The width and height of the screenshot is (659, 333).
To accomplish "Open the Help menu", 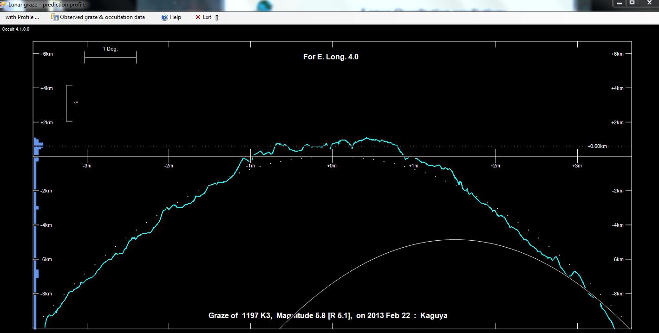I will pyautogui.click(x=171, y=17).
